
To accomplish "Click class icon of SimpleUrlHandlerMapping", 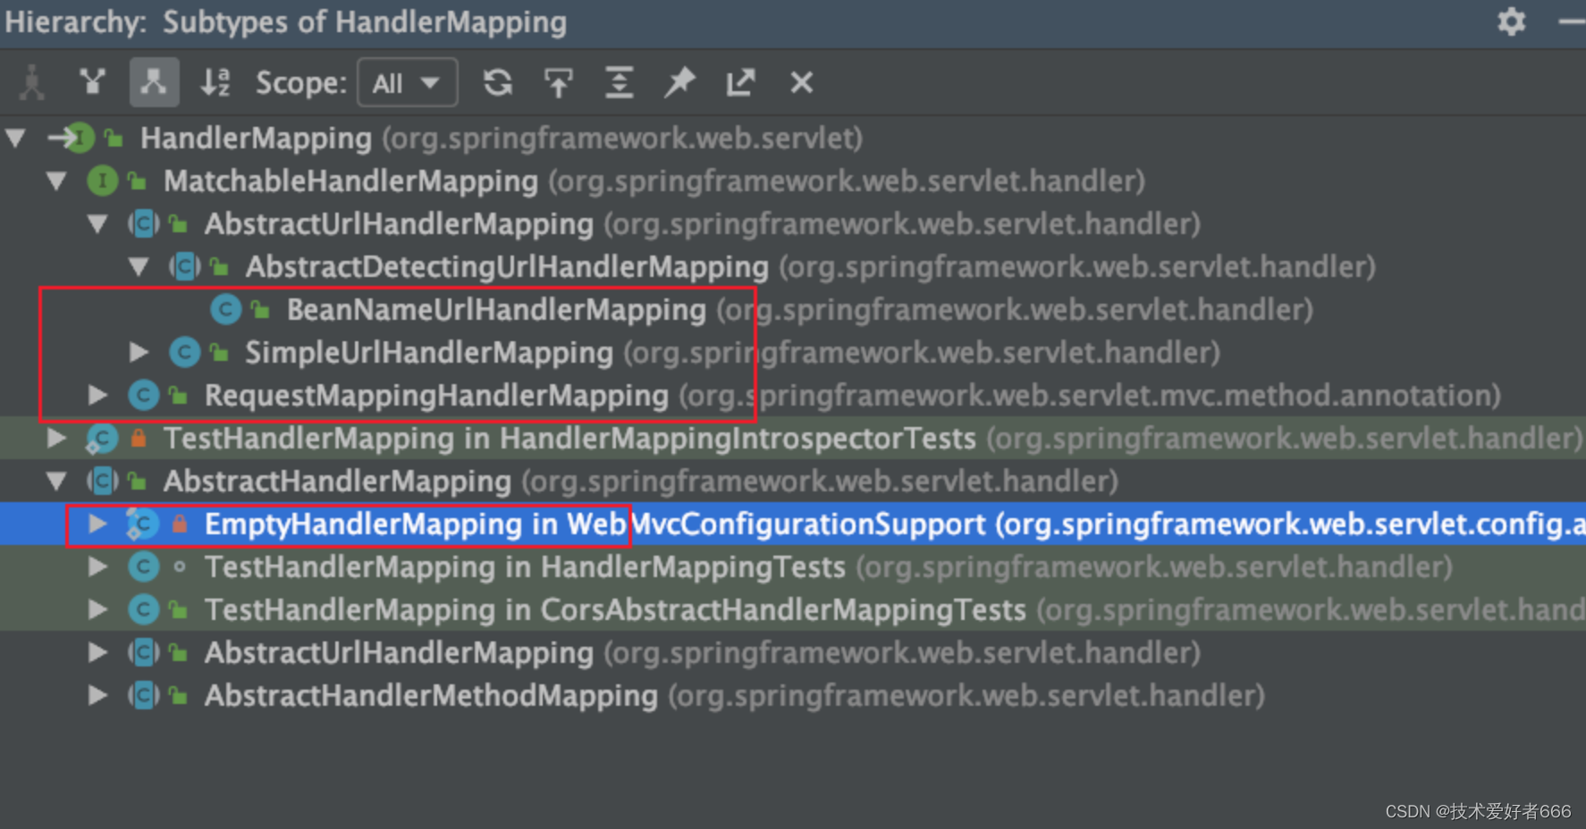I will (x=184, y=353).
